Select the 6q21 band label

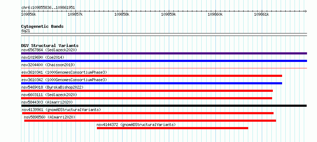coord(26,31)
